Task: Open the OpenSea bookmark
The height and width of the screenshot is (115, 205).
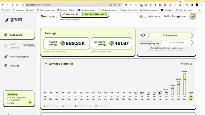Action: point(66,10)
